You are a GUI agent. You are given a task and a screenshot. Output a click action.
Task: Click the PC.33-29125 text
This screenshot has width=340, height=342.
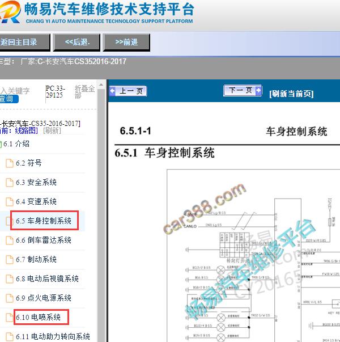(x=56, y=92)
